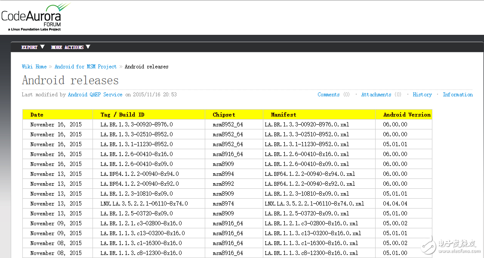This screenshot has width=484, height=258.
Task: View page History
Action: click(x=422, y=95)
